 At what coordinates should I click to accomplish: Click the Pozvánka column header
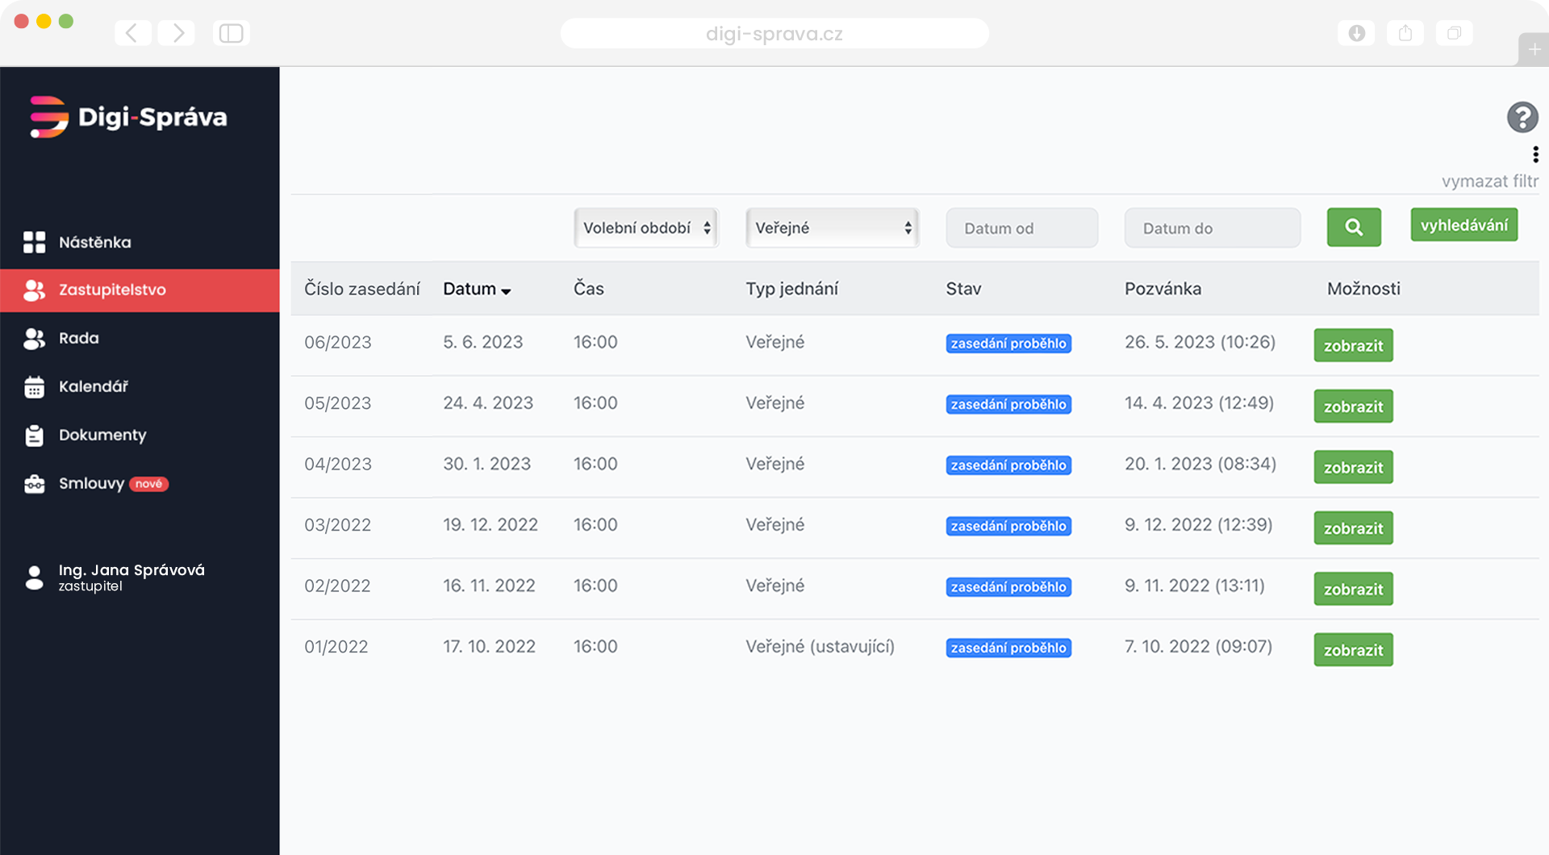[x=1163, y=289]
